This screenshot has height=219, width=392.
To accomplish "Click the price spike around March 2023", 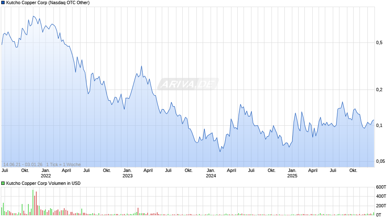I will (x=141, y=66).
